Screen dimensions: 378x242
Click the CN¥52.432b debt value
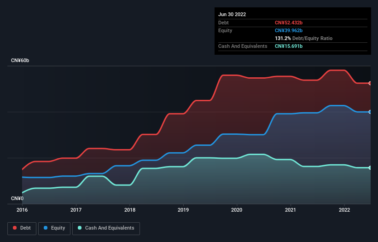coord(289,23)
